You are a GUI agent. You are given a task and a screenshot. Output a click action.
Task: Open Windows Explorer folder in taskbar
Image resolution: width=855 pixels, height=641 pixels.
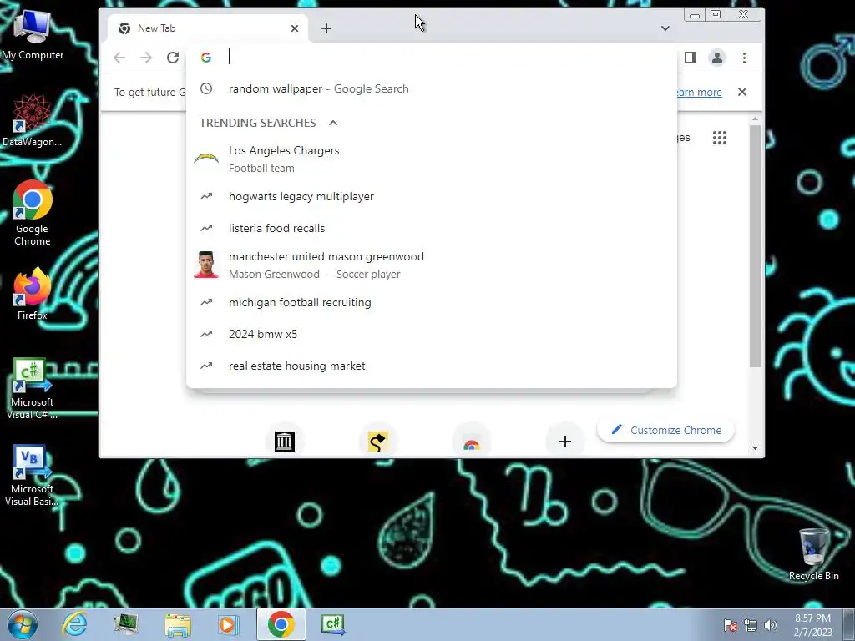point(178,625)
